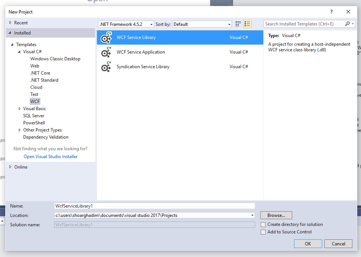Select the SQL Server category
Image resolution: width=361 pixels, height=257 pixels.
(x=34, y=116)
